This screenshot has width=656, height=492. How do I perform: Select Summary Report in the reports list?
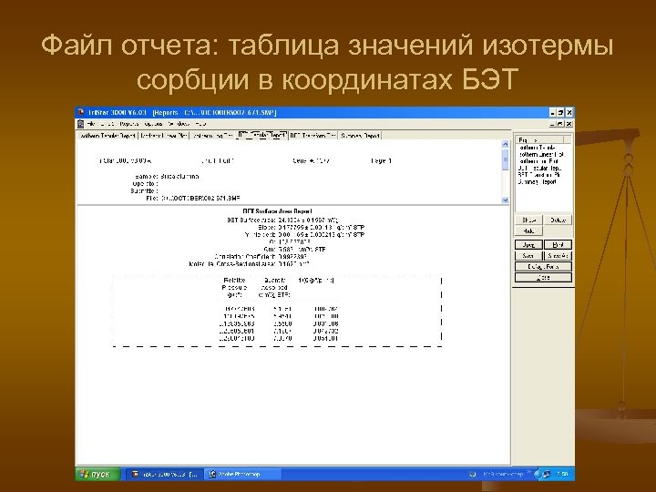coord(538,182)
